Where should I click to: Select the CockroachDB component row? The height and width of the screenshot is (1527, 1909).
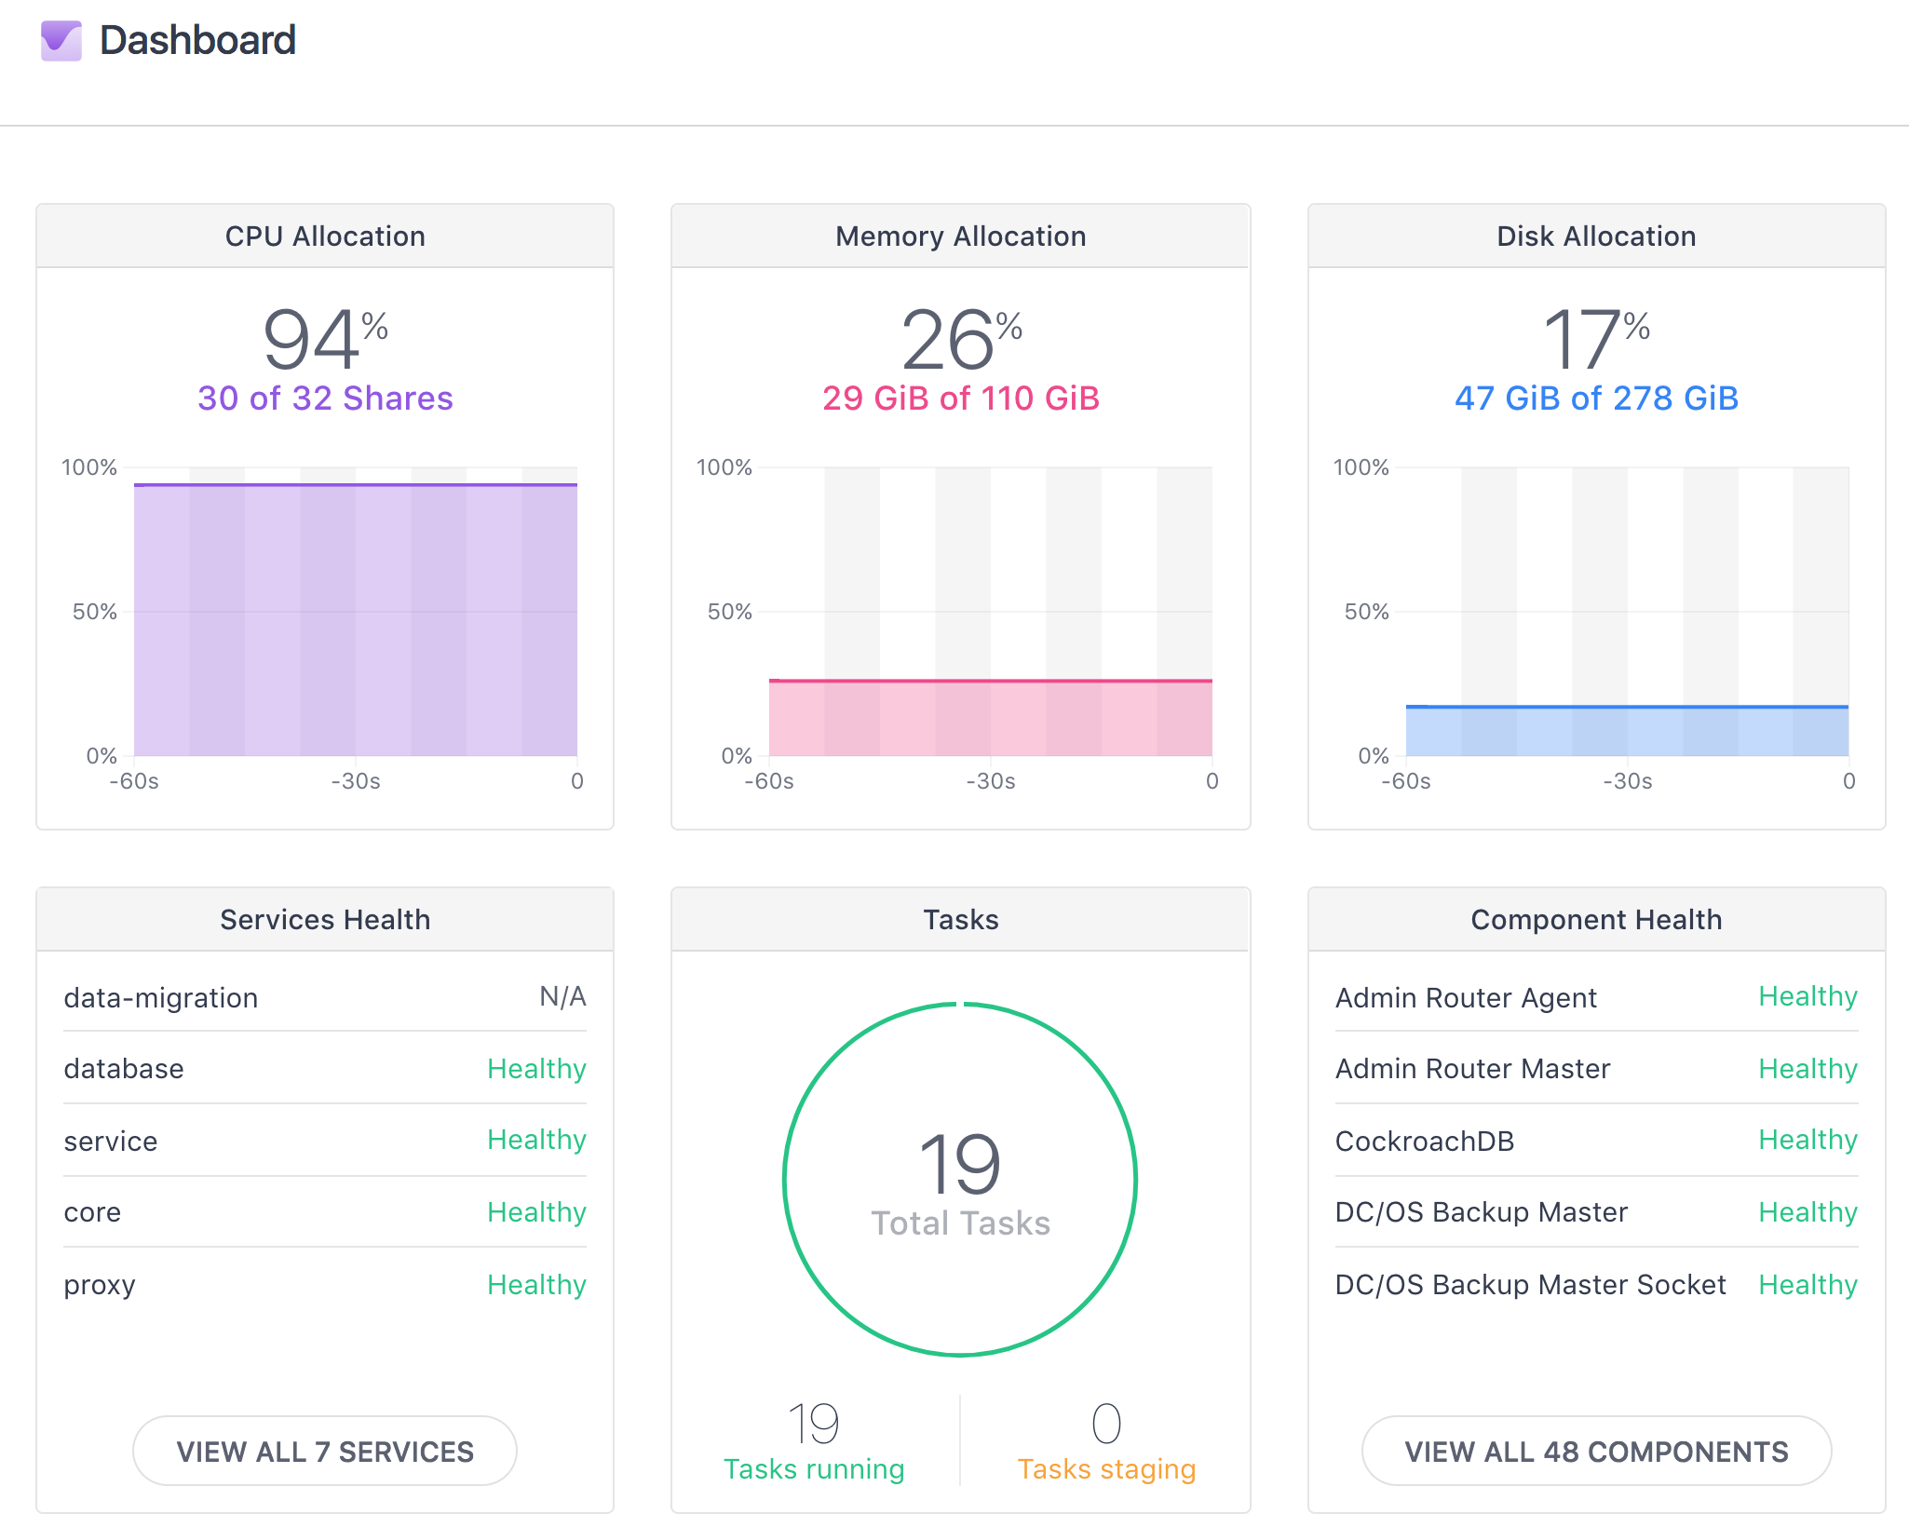(1425, 1142)
